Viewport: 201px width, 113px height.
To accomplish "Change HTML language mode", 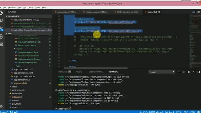I will [192, 112].
